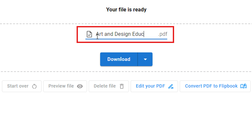
Task: Click the open book Flipbook icon
Action: (243, 86)
